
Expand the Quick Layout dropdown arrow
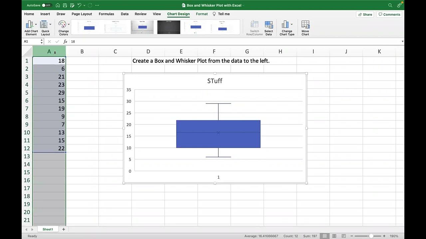click(50, 24)
